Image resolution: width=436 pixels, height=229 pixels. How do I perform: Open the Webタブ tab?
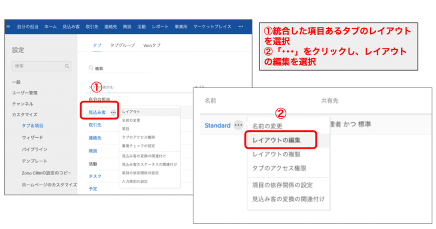(x=152, y=45)
